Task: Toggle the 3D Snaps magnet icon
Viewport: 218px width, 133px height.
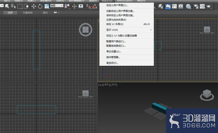Action: coord(88,6)
